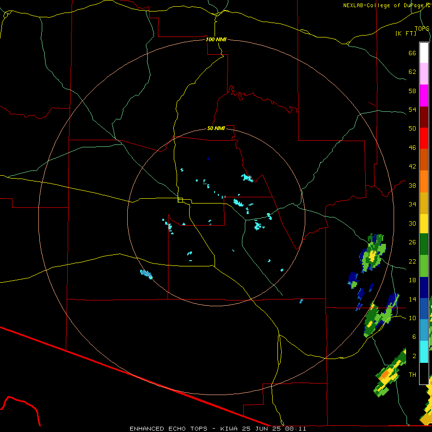Click the magenta 58 K FT legend swatch

424,96
